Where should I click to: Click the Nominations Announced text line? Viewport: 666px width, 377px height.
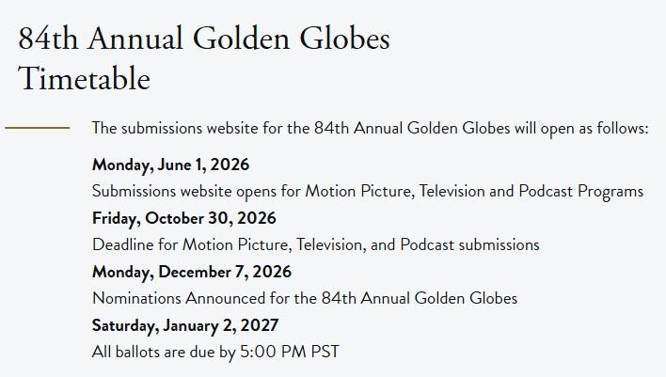(x=305, y=298)
